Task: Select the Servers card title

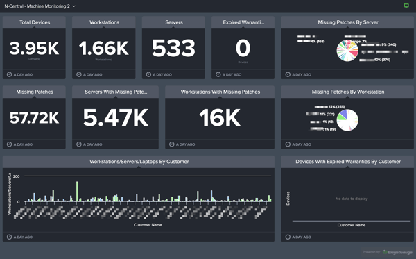Action: point(174,22)
